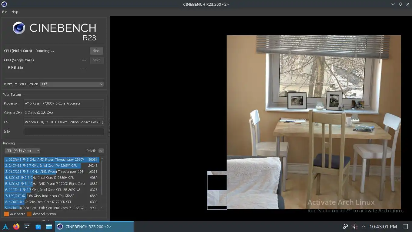Screen dimensions: 412x232
Task: Click the Cinebench R23 logo
Action: point(55,31)
